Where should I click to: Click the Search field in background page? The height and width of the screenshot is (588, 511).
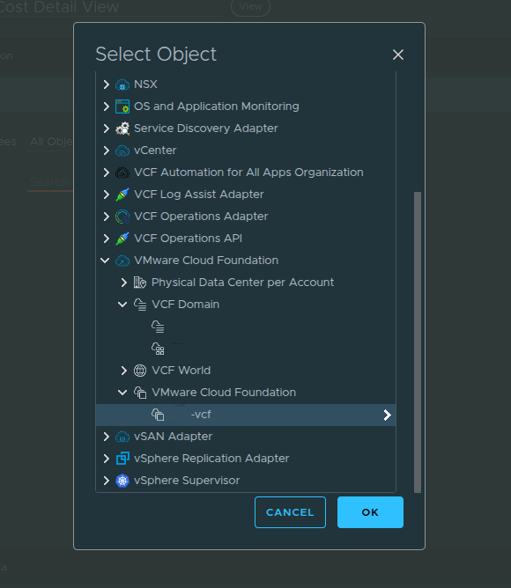[x=51, y=182]
